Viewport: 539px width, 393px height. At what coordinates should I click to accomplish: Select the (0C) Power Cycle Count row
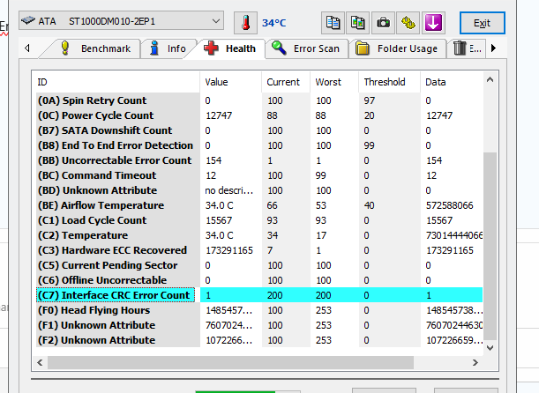pyautogui.click(x=259, y=115)
